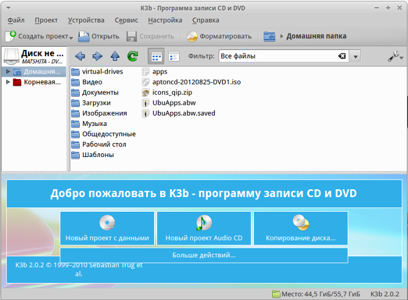408x300 pixels.
Task: Open the Проект menu
Action: coord(46,20)
